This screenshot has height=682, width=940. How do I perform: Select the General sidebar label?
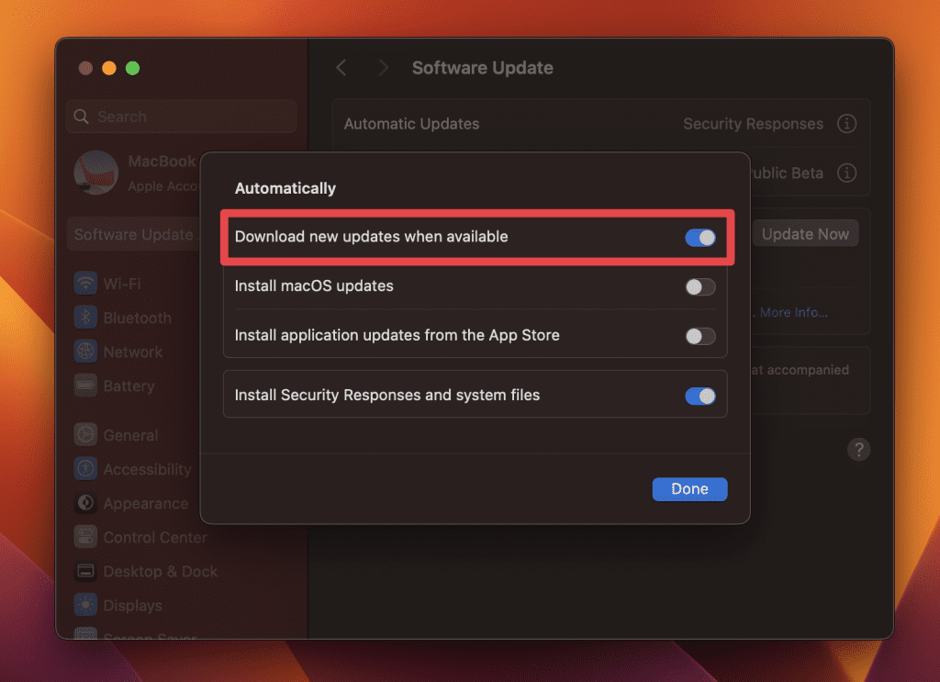tap(130, 435)
